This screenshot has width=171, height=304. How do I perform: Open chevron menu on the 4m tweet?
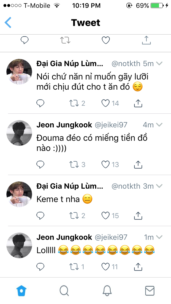click(159, 125)
